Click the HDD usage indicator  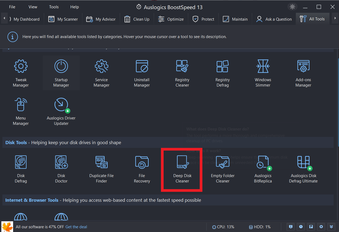click(260, 227)
